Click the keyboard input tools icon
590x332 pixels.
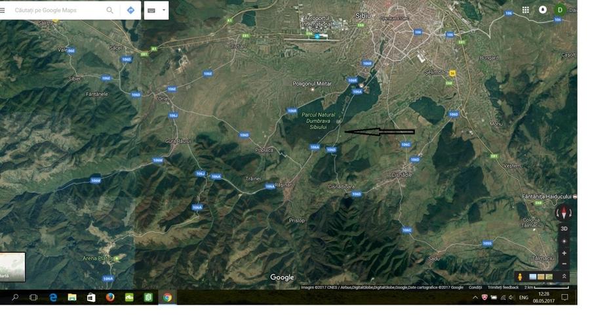pyautogui.click(x=151, y=10)
